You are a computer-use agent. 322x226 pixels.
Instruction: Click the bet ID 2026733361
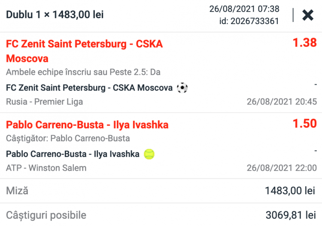point(249,21)
